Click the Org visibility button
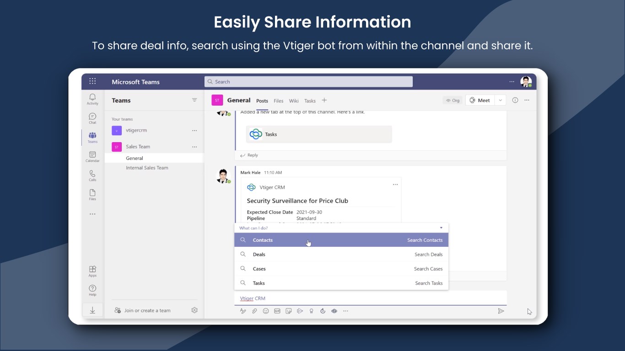Screen dimensions: 625x351 coord(453,101)
